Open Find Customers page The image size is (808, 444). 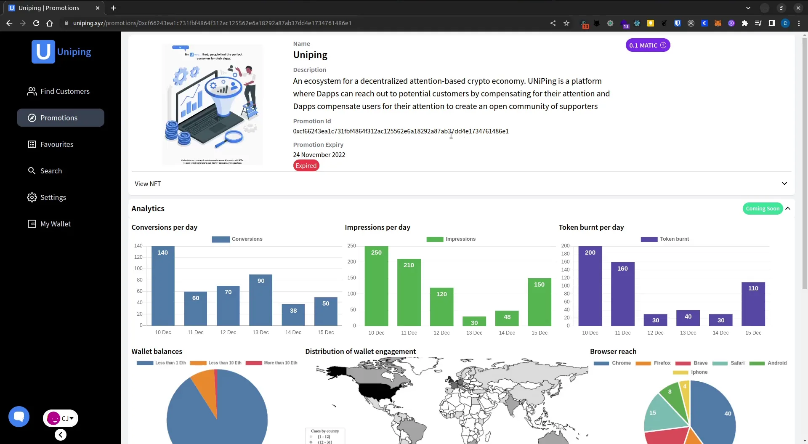coord(61,91)
